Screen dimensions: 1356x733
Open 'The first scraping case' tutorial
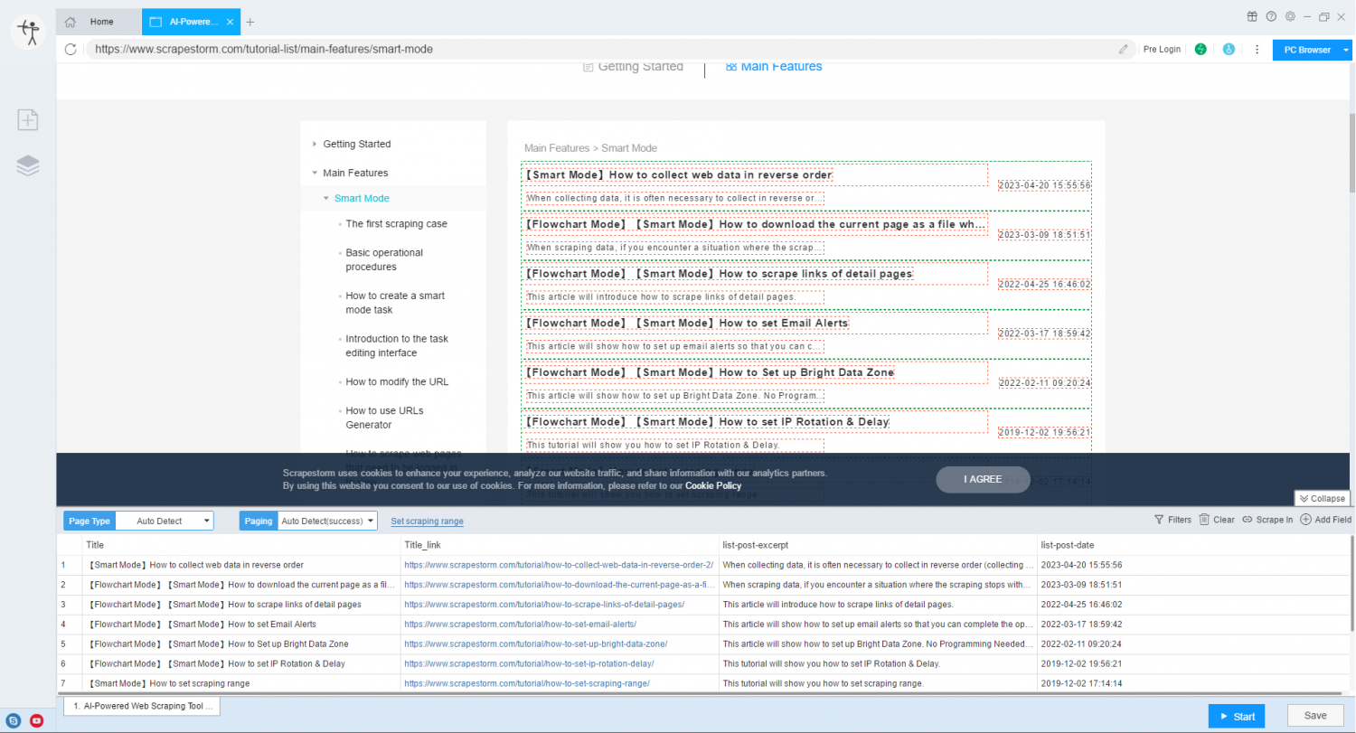click(396, 223)
